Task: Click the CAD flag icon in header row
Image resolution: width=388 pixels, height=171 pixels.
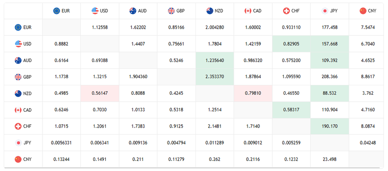Action: [248, 11]
